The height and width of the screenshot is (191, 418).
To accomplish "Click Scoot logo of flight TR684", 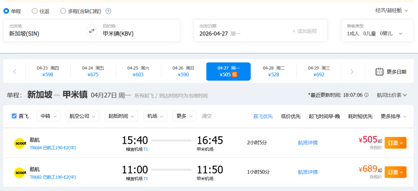I will point(20,143).
